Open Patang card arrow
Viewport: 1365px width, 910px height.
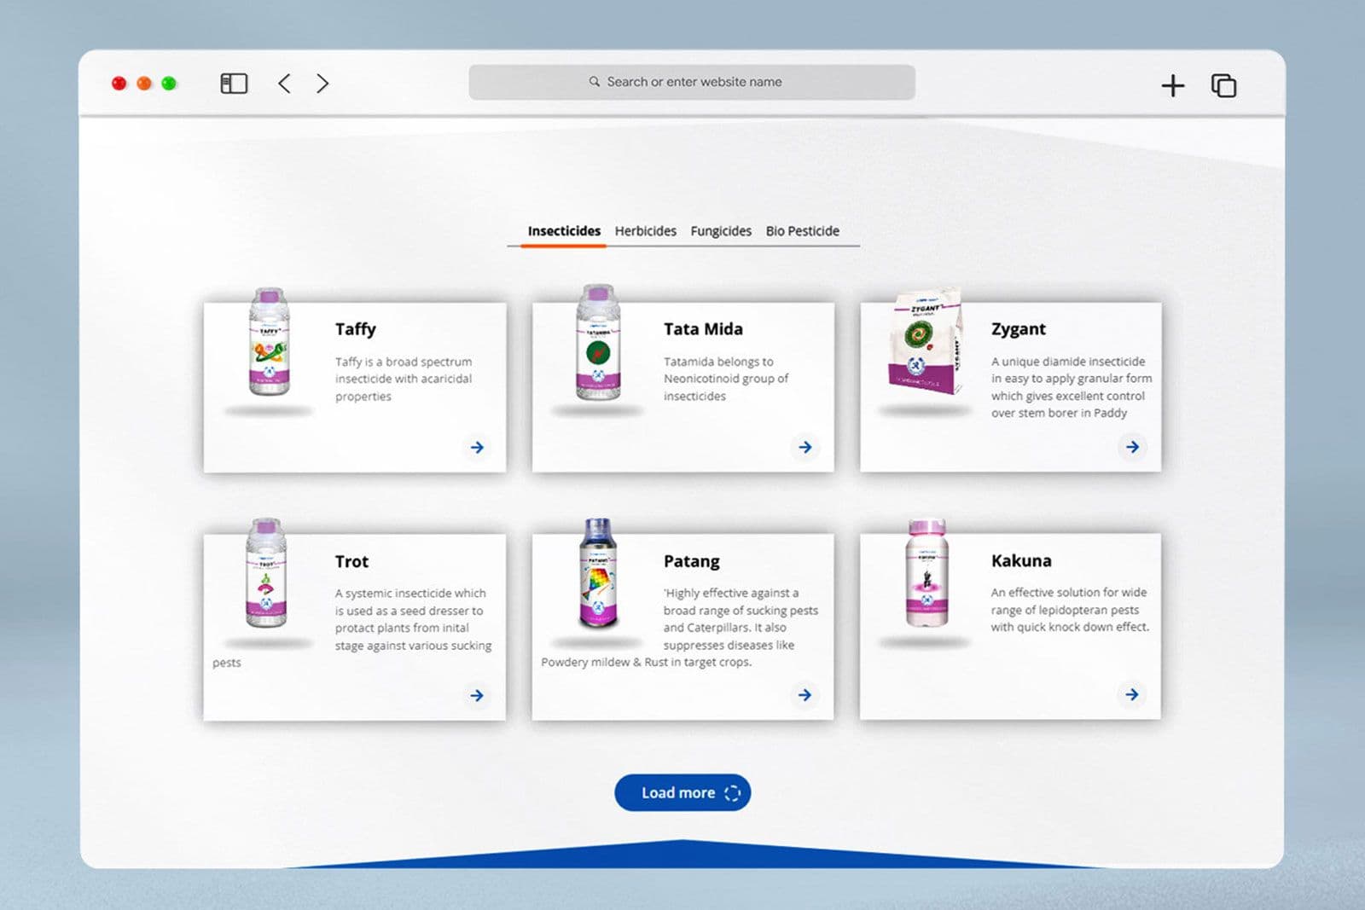pyautogui.click(x=804, y=695)
